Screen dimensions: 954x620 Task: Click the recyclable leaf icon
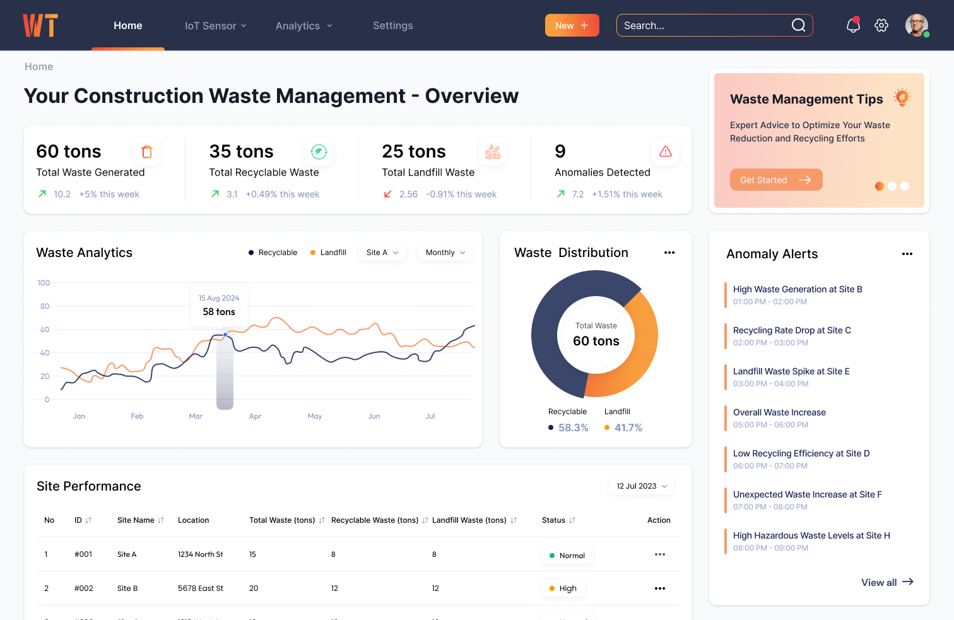[319, 152]
